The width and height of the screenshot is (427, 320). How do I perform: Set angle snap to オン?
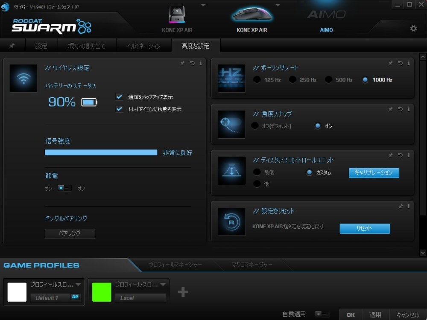(318, 126)
